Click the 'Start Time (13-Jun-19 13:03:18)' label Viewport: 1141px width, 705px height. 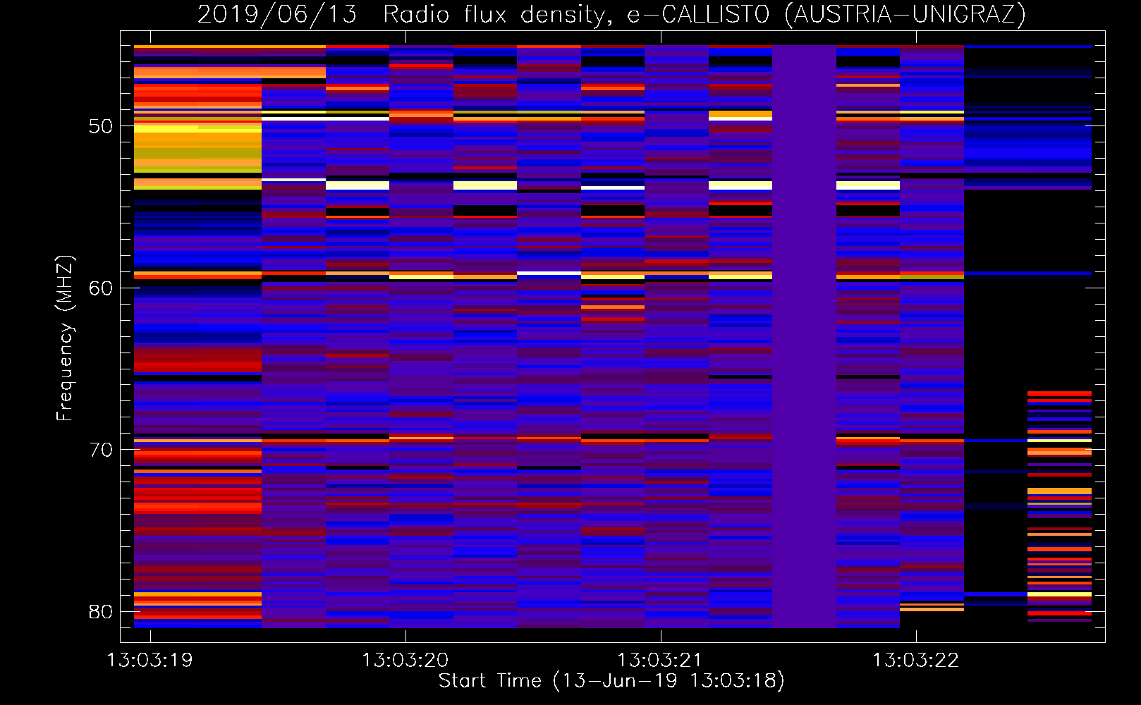611,680
